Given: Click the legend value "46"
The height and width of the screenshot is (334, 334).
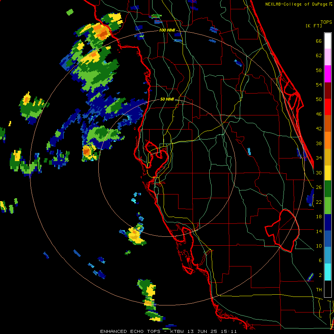Looking at the screenshot, I should (319, 114).
